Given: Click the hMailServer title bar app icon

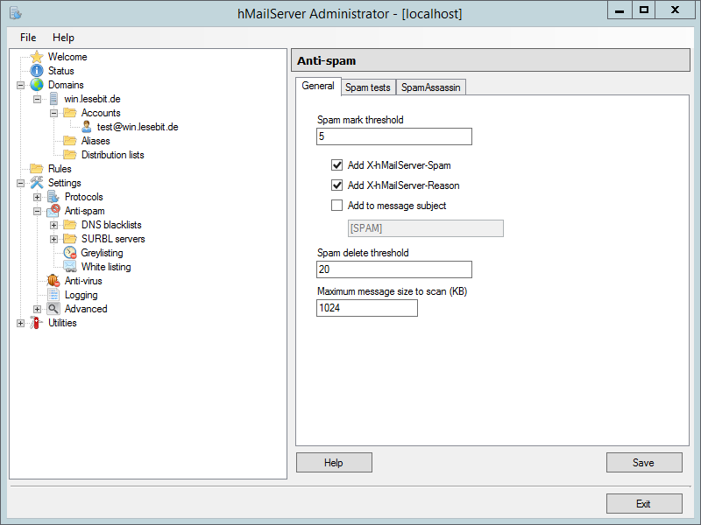Looking at the screenshot, I should coord(15,13).
